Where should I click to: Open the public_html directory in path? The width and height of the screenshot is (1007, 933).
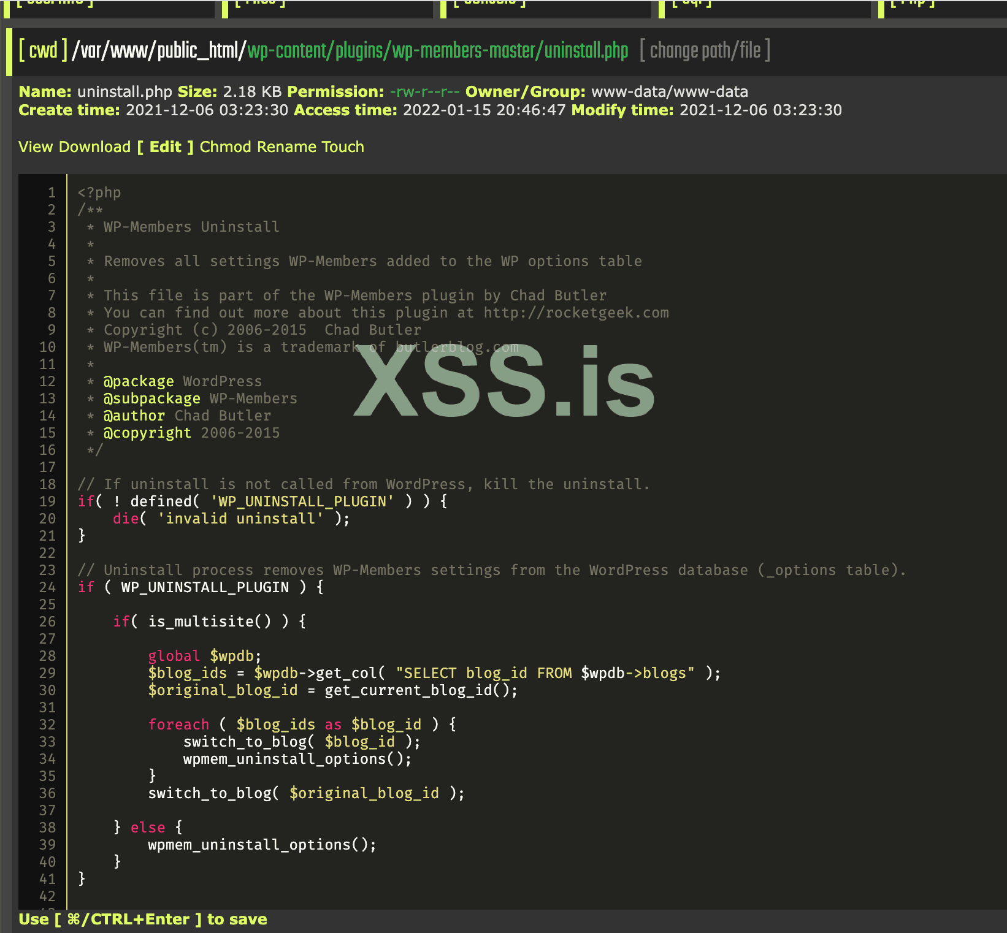(x=197, y=50)
